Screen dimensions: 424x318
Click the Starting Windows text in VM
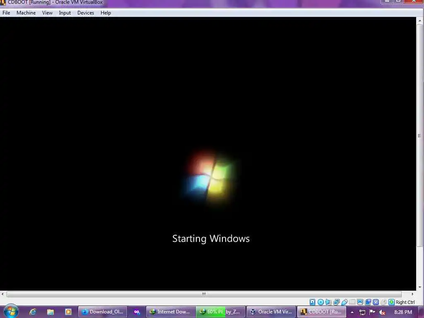pyautogui.click(x=211, y=238)
